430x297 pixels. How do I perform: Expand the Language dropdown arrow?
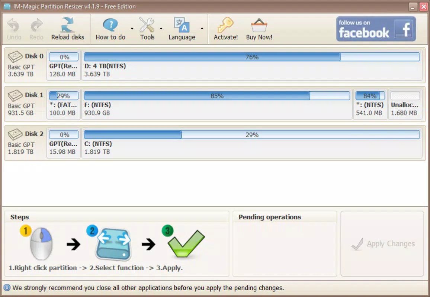(x=202, y=29)
